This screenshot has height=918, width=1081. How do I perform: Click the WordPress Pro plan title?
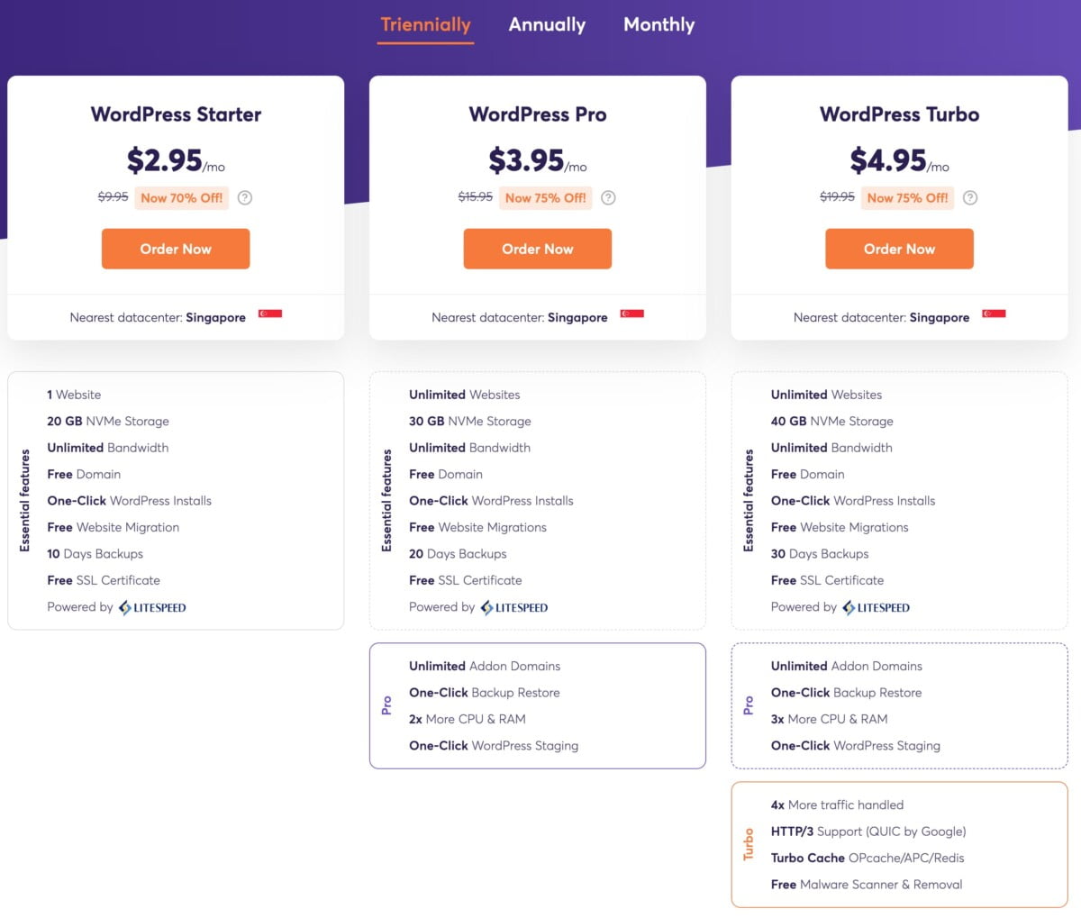[538, 114]
